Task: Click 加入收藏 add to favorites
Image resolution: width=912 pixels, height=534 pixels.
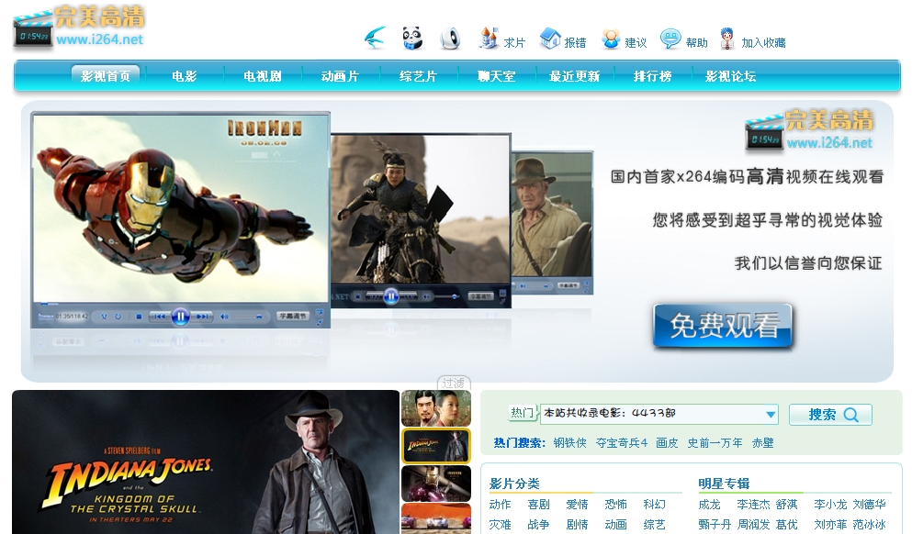Action: 752,40
